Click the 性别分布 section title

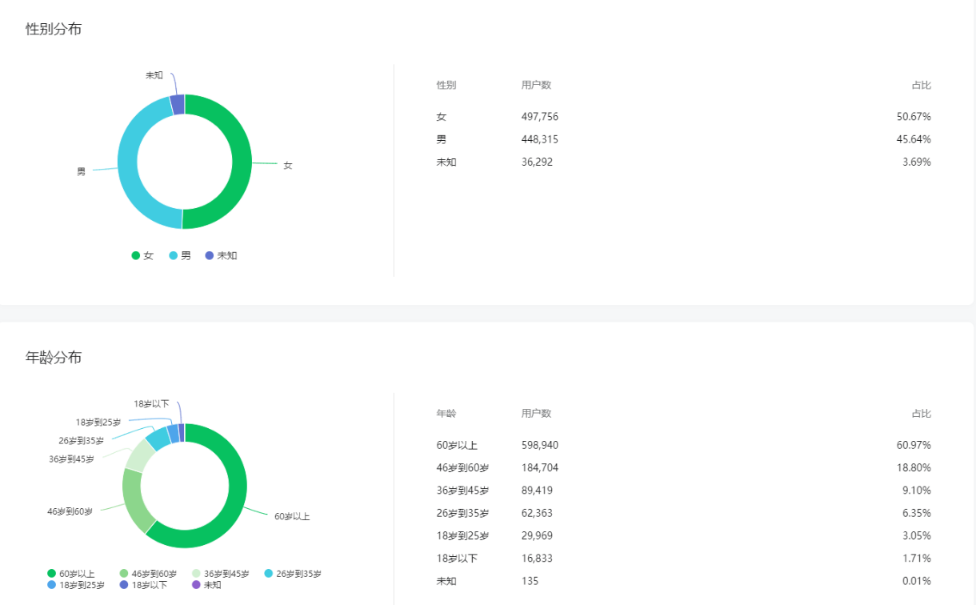point(54,30)
